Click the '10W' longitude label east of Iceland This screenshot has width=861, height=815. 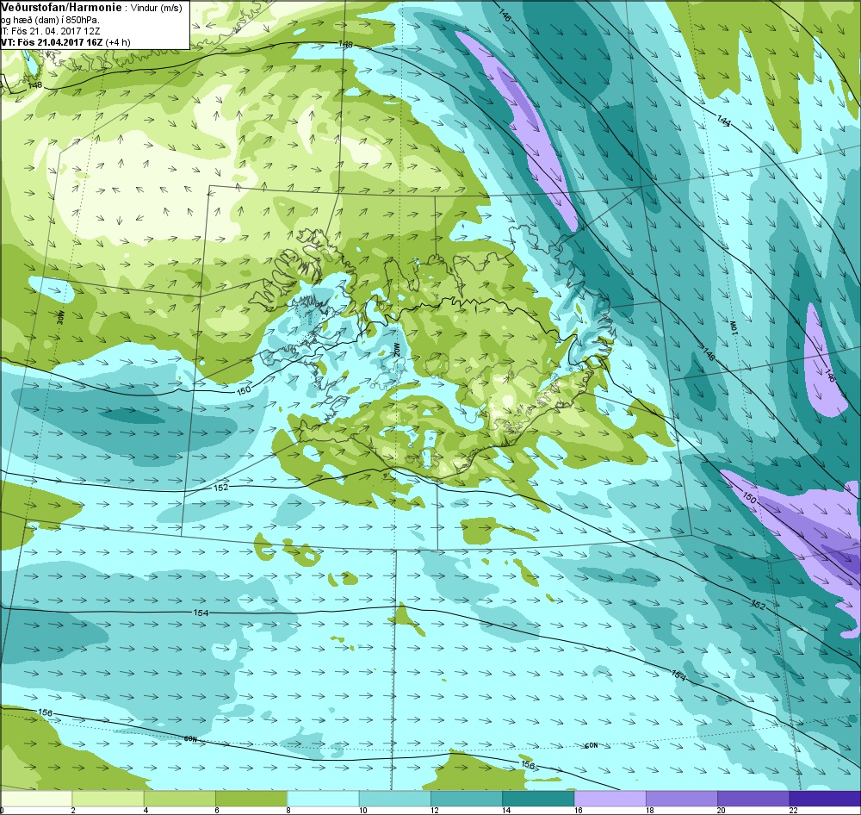pos(733,327)
